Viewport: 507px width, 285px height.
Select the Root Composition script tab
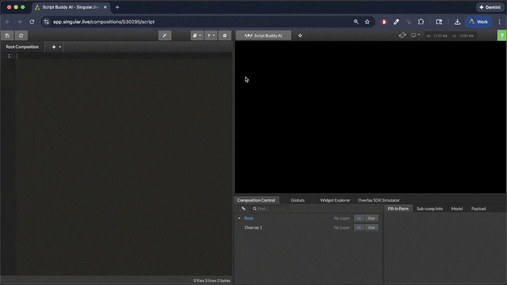22,47
